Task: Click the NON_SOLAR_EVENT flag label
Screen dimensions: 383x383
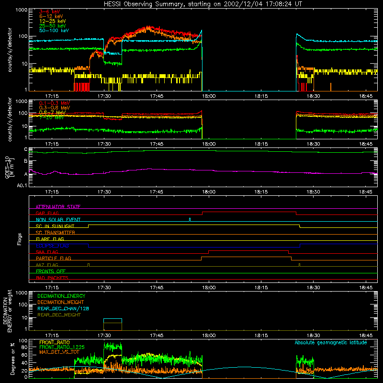Action: pyautogui.click(x=58, y=220)
